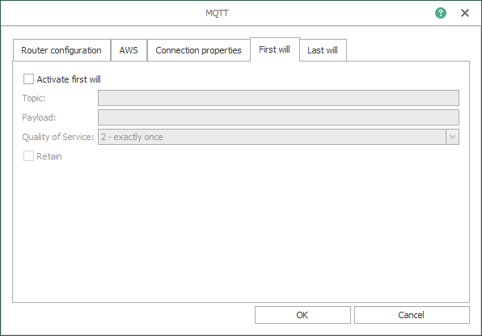The width and height of the screenshot is (482, 336).
Task: Close the MQTT dialog with the X icon
Action: tap(465, 13)
